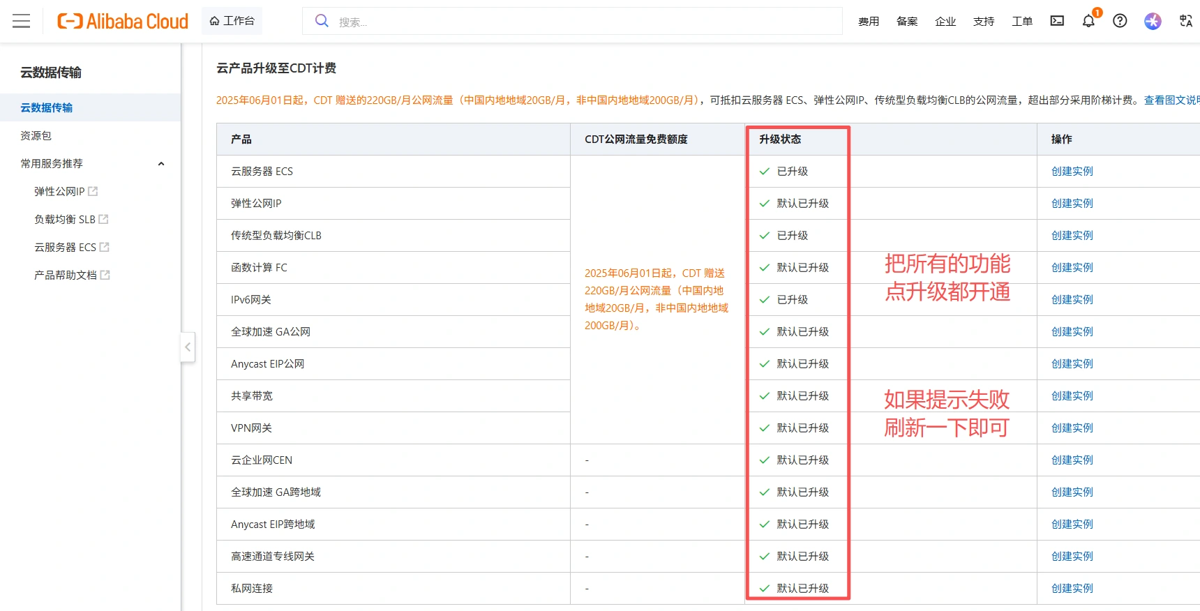Open the 企业 menu

(945, 22)
